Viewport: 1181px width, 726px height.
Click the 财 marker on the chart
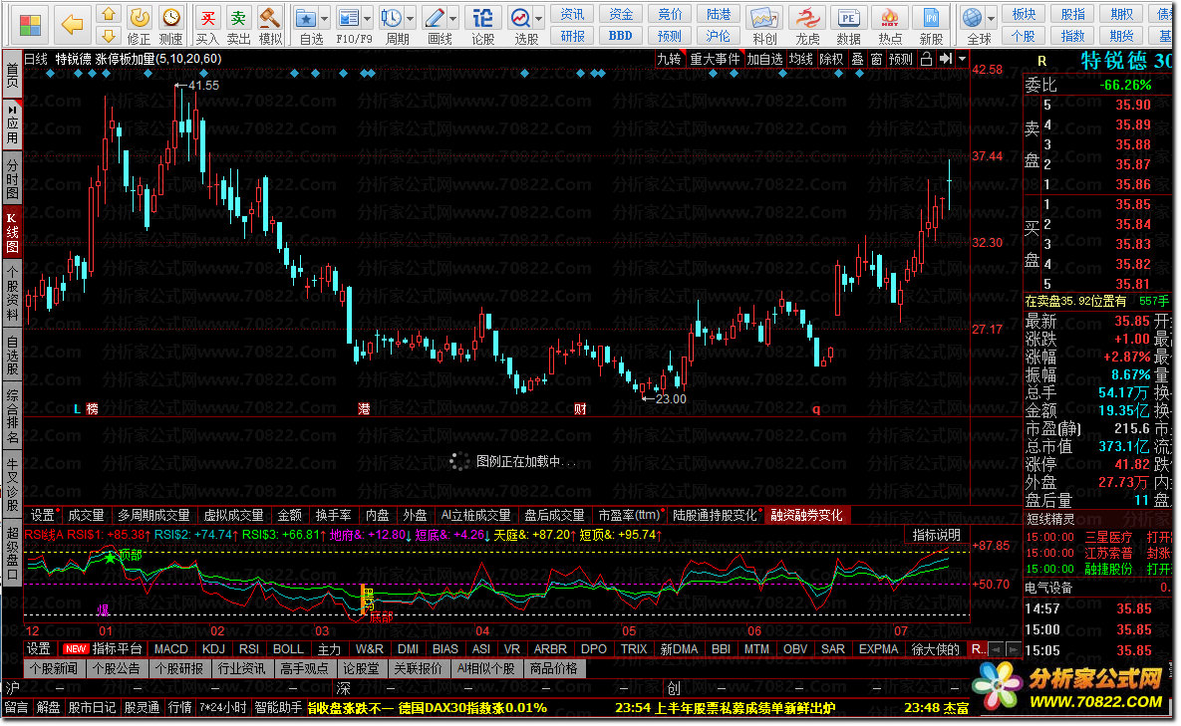click(x=580, y=409)
